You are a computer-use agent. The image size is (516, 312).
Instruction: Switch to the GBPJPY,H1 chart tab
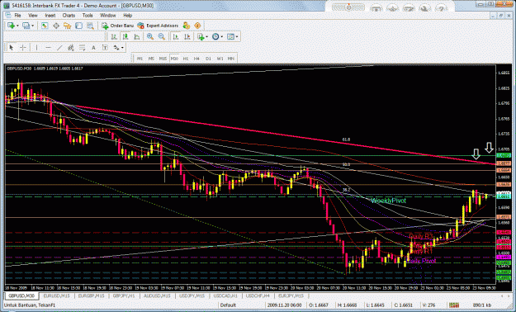coord(124,295)
